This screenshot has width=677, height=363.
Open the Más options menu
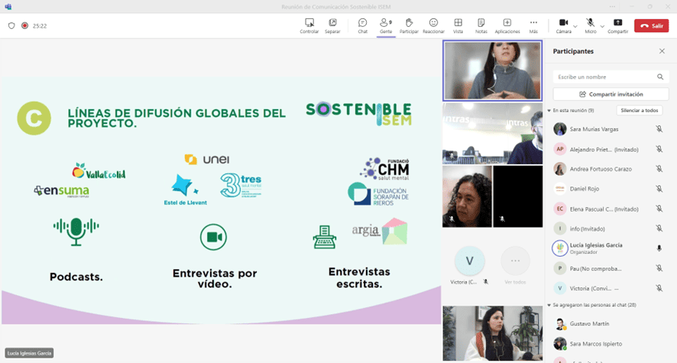coord(533,26)
